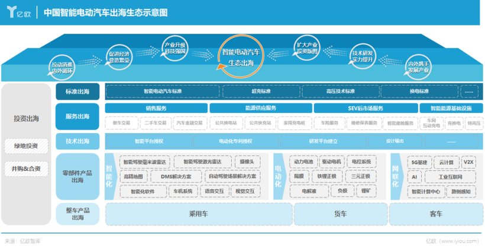Viewport: 485px width, 249px height.
Task: Click the 能源供应服务 category header
Action: click(260, 108)
